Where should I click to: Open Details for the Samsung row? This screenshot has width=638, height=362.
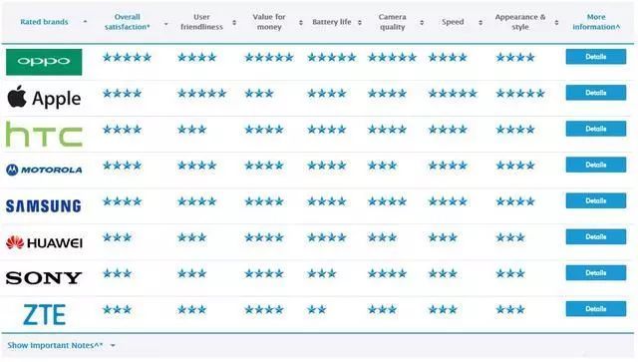coord(596,200)
